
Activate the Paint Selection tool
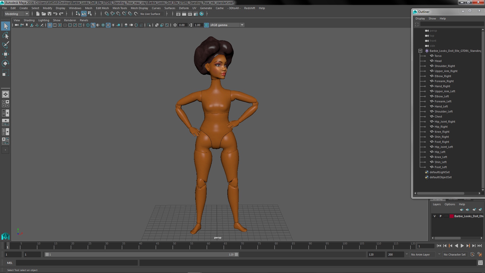tap(5, 45)
